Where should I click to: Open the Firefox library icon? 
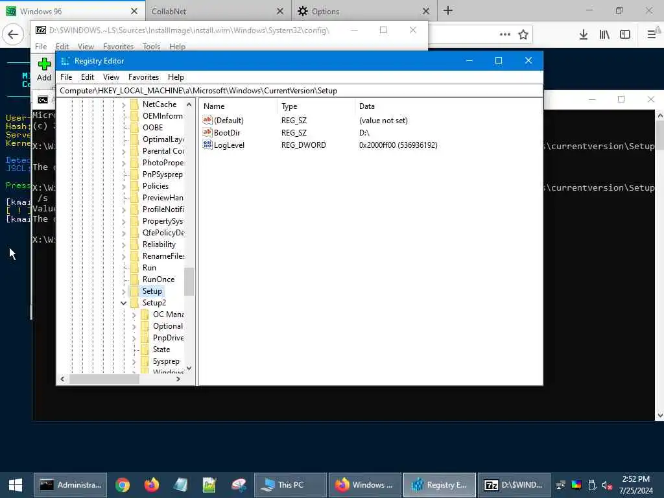(604, 35)
